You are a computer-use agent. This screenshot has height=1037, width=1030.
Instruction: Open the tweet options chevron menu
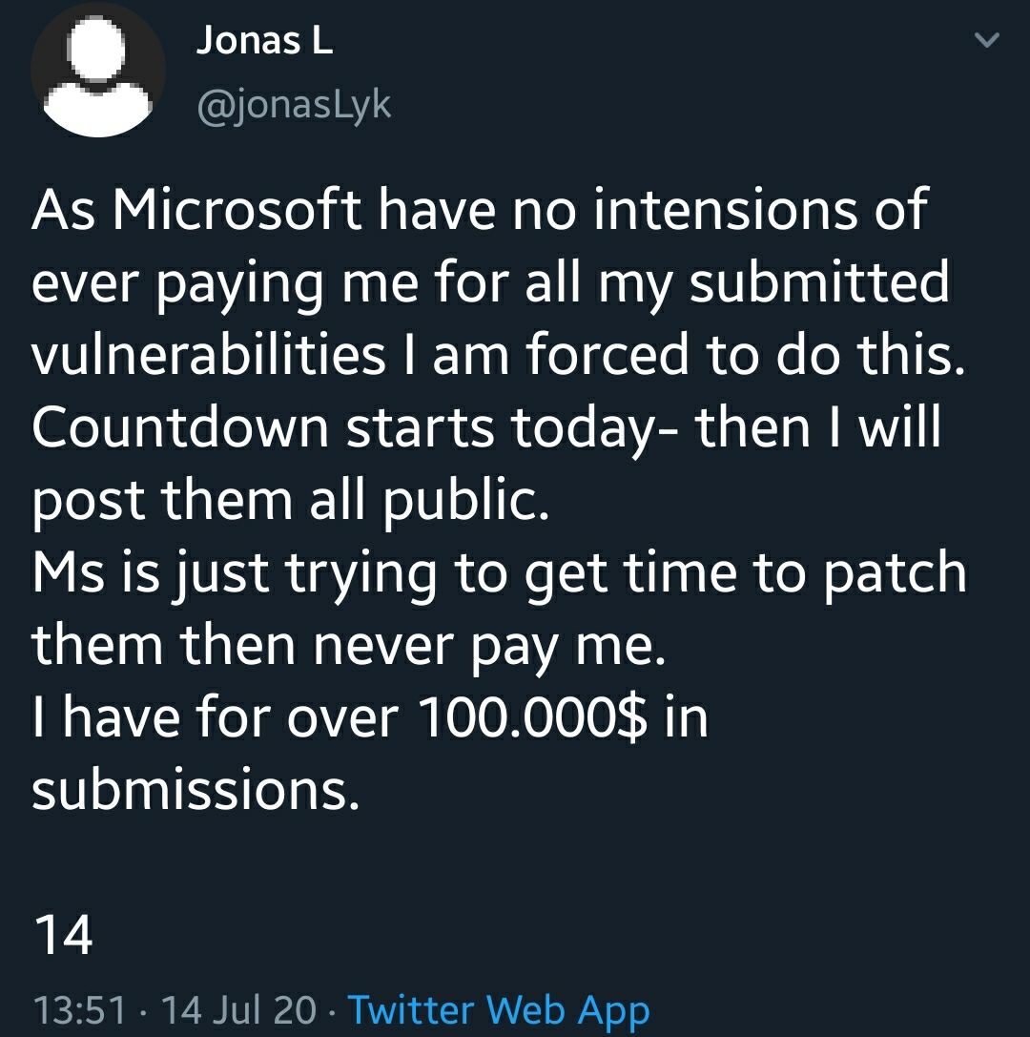click(x=987, y=40)
